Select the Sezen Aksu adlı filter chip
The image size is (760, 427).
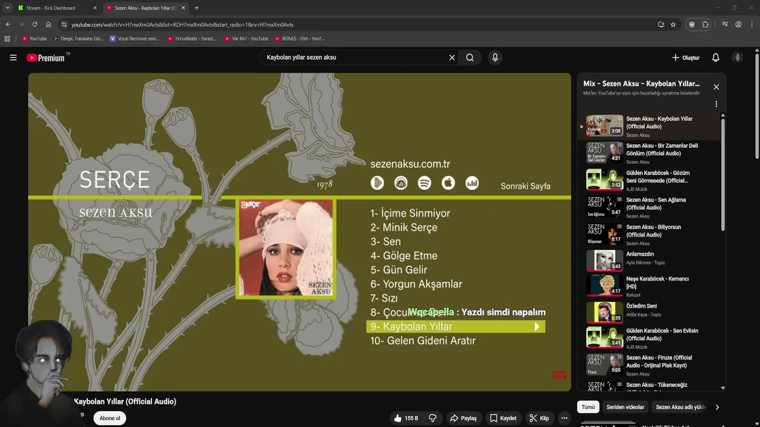(680, 407)
